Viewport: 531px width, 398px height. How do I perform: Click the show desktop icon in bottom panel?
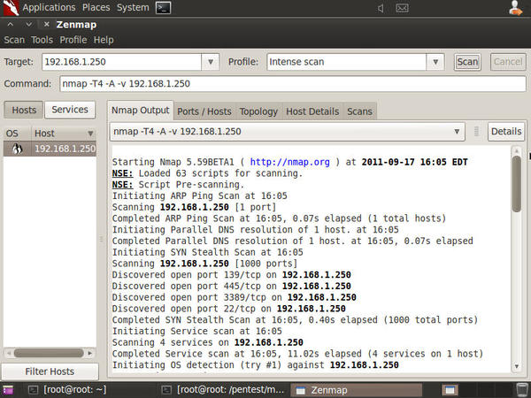pos(8,390)
